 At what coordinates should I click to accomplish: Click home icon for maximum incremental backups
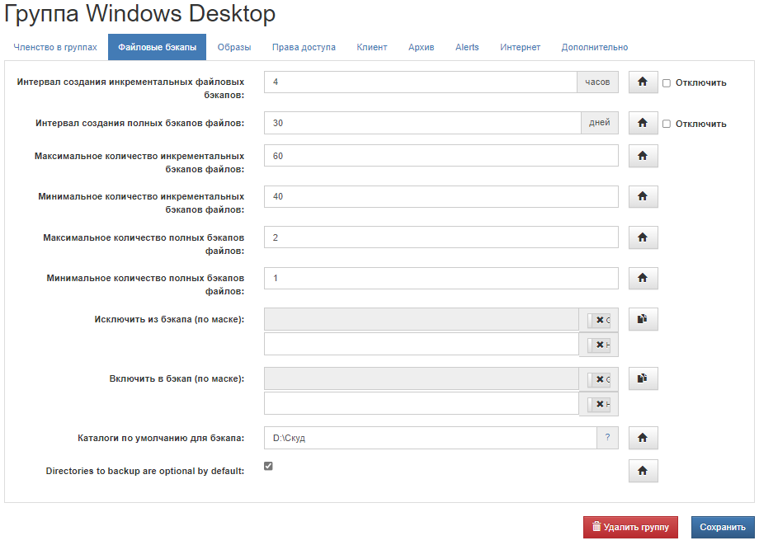tap(643, 156)
